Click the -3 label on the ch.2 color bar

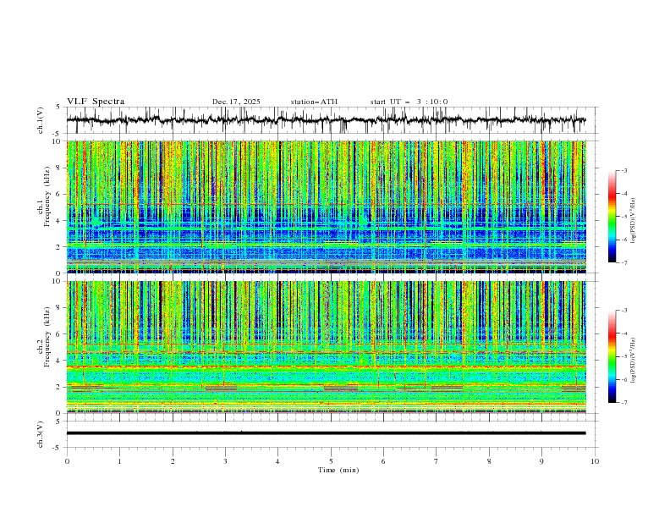(623, 311)
